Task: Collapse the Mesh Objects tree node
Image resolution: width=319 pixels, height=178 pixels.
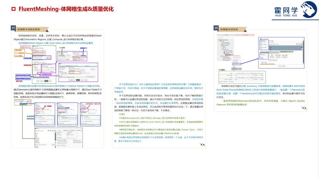Action: (221, 45)
